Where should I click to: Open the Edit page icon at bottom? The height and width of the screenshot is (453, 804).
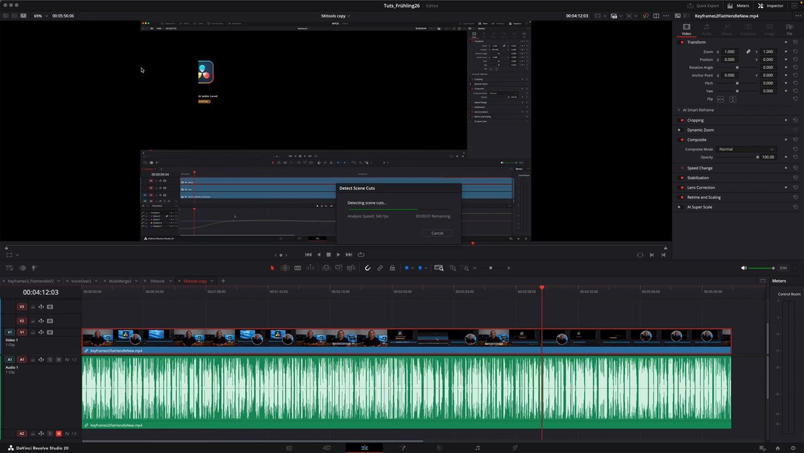[364, 447]
